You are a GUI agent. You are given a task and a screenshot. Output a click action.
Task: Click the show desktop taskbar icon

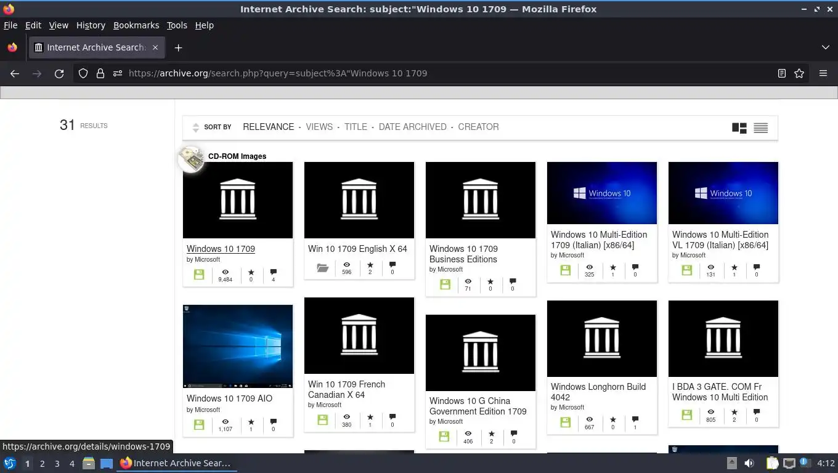click(x=107, y=463)
